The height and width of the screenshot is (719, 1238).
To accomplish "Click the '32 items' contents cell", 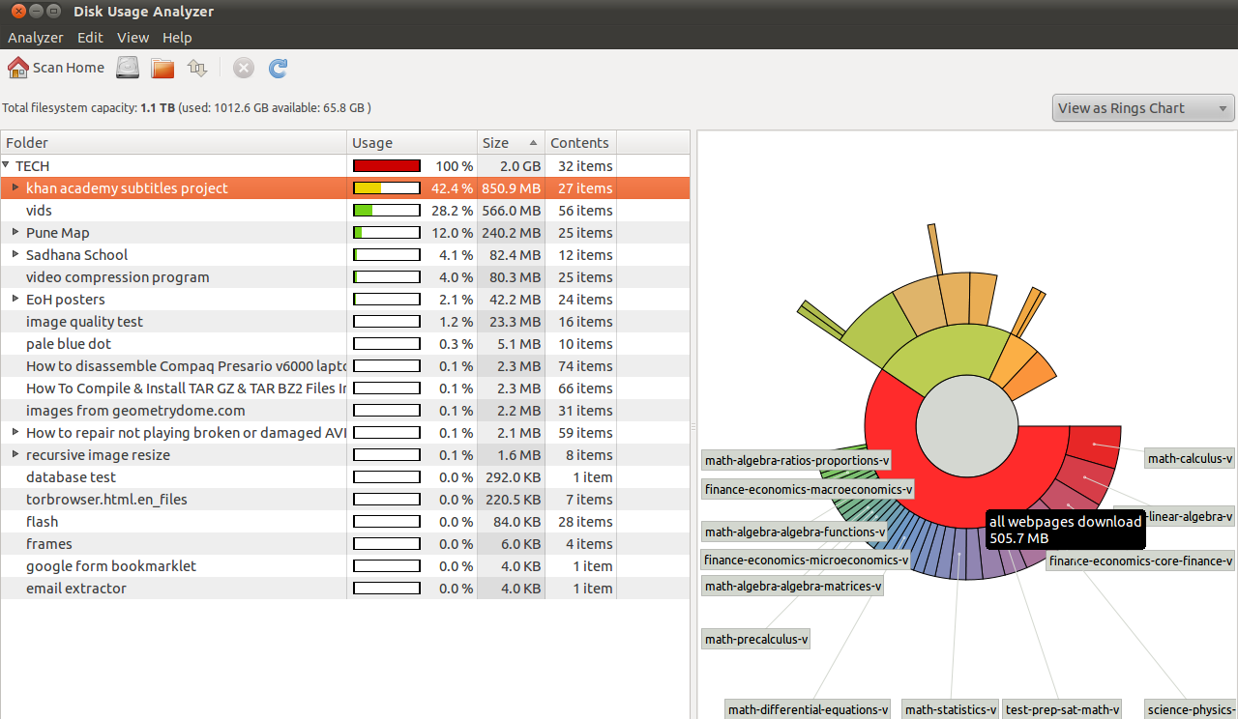I will [581, 166].
